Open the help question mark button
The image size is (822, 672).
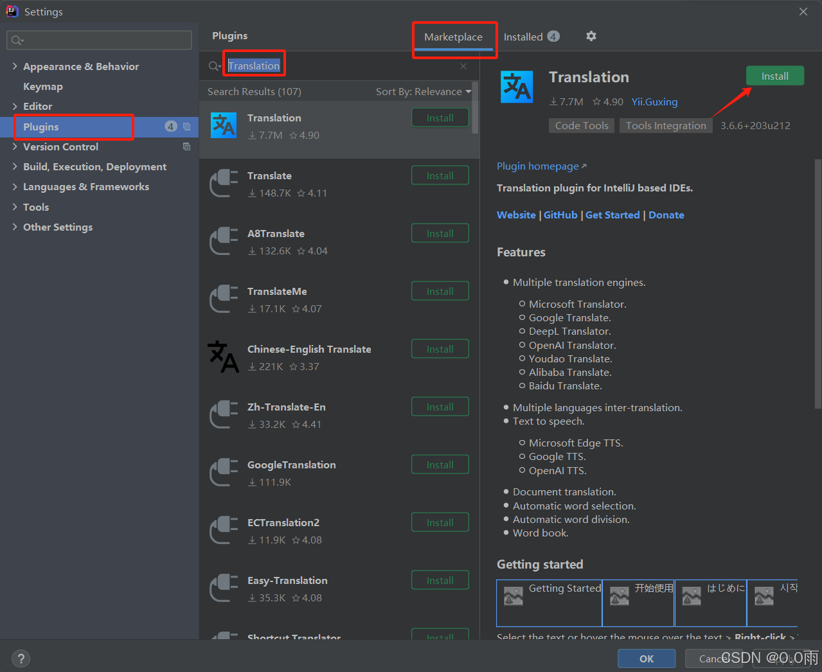click(x=21, y=659)
